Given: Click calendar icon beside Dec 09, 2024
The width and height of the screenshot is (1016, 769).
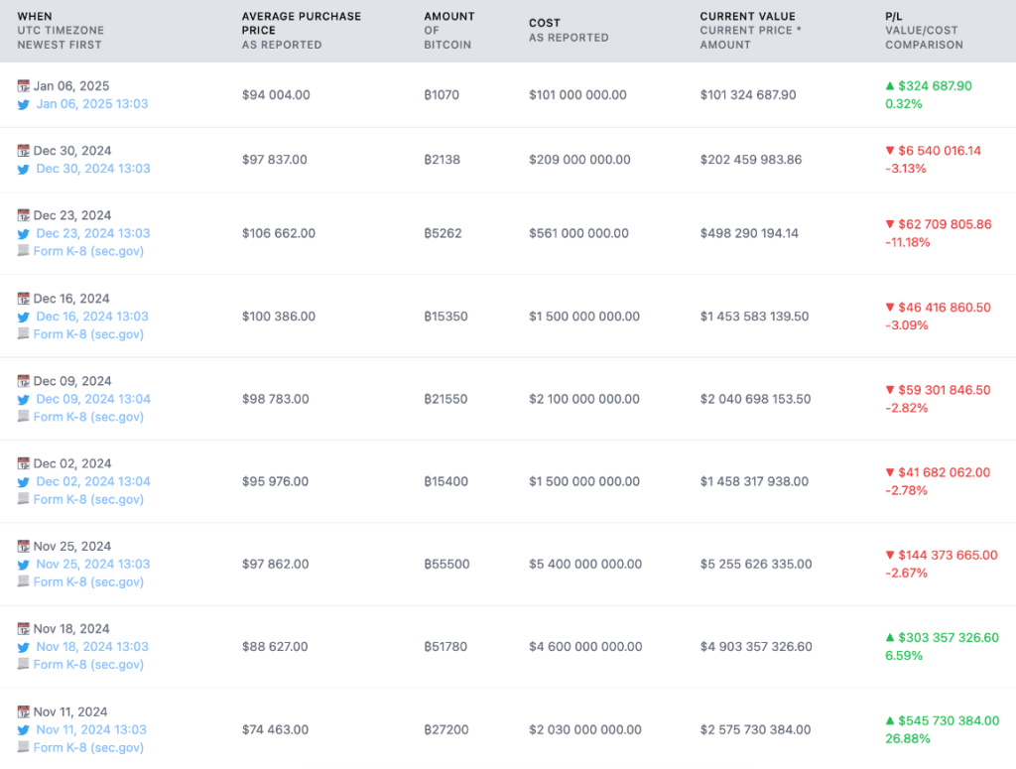Looking at the screenshot, I should click(24, 381).
